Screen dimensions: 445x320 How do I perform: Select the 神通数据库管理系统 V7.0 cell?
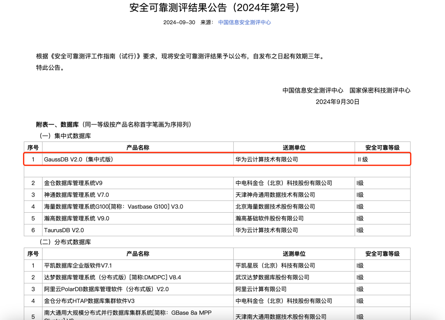138,195
